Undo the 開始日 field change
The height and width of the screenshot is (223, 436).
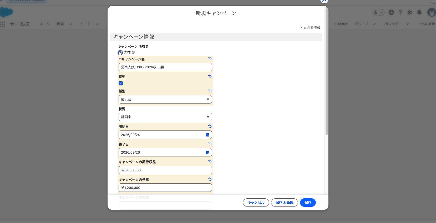pos(210,126)
